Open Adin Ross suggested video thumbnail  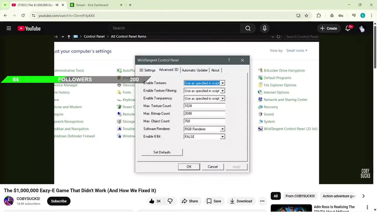point(291,208)
